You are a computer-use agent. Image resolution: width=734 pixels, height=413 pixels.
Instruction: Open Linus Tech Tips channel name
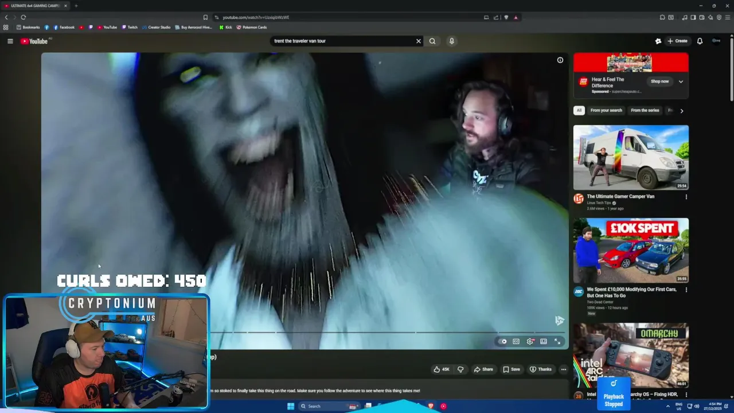pos(599,203)
